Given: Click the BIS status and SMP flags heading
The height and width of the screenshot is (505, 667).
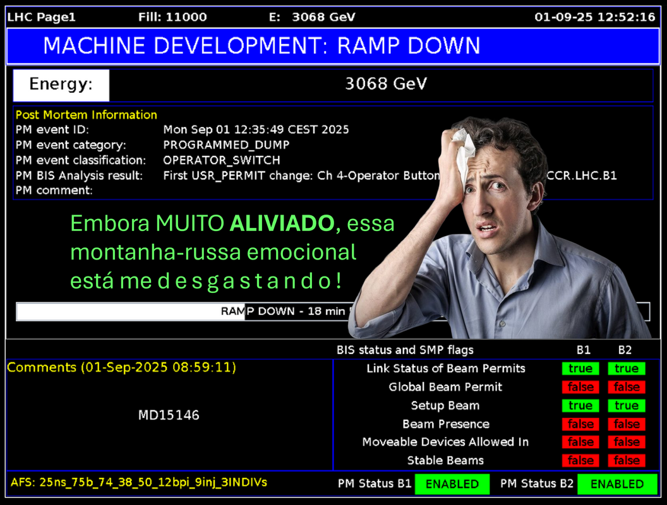Looking at the screenshot, I should click(x=405, y=350).
